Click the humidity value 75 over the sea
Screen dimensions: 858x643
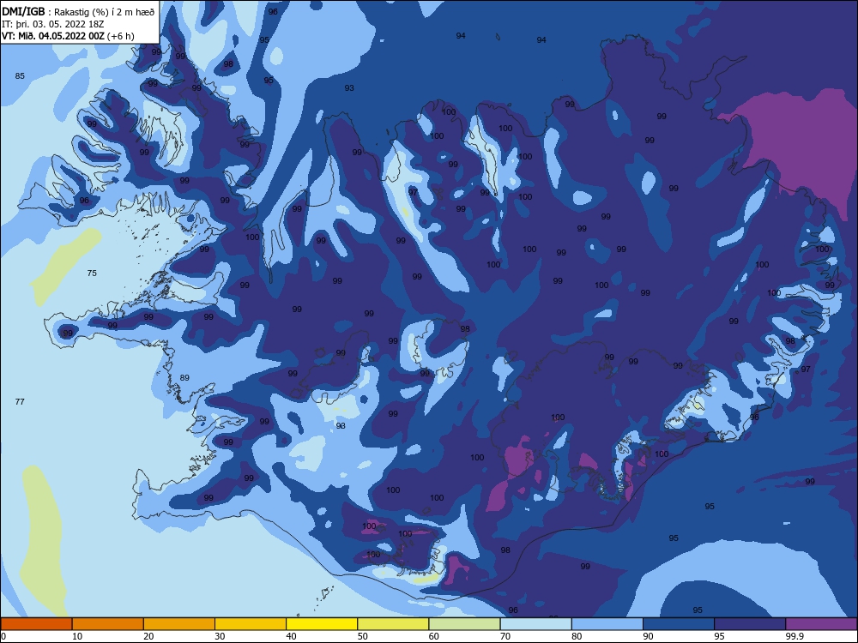pos(92,273)
